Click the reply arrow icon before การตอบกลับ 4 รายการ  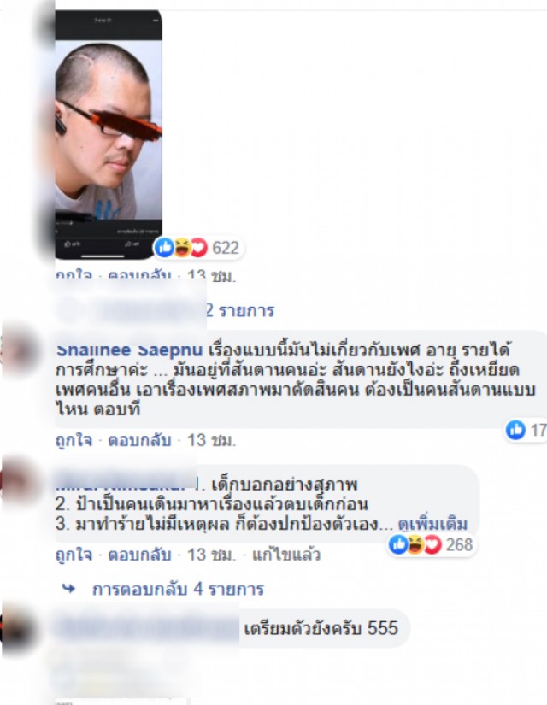tap(68, 588)
